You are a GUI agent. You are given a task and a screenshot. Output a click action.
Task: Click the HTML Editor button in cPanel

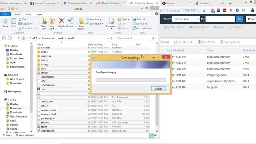coord(174,27)
